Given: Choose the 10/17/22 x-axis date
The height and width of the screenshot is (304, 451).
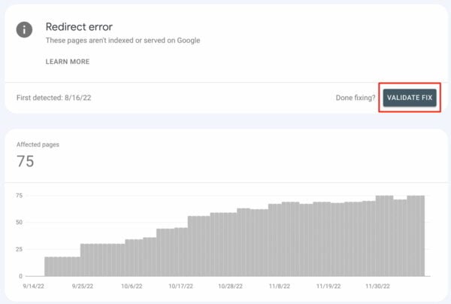Looking at the screenshot, I should [x=183, y=287].
